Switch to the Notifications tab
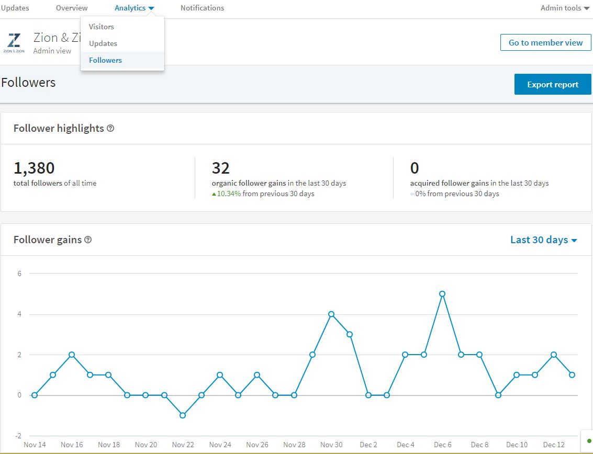This screenshot has height=454, width=593. (x=202, y=8)
